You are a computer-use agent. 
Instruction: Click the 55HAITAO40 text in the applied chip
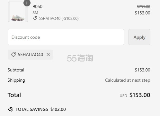(31, 54)
